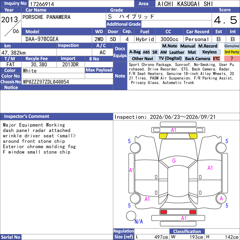
Task: Click the yellow 3rd Party badge
Action: coord(232,52)
